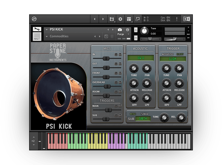
Task: Solo the instrument with header S button
Action: (x=136, y=30)
